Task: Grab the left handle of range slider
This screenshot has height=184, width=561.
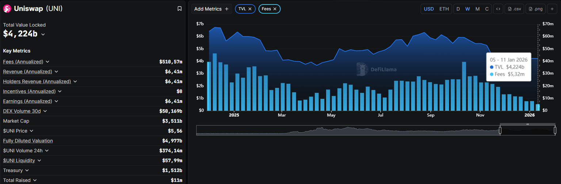Action: point(500,130)
